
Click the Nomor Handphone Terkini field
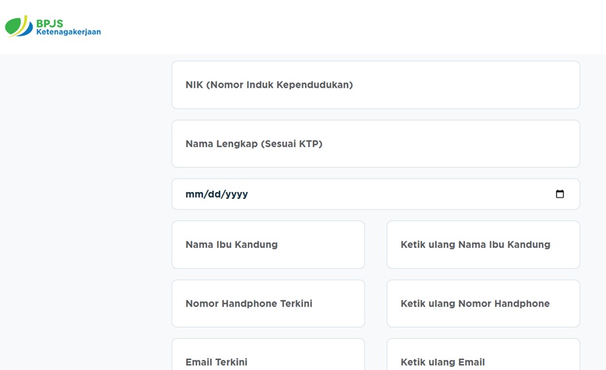[x=268, y=303]
